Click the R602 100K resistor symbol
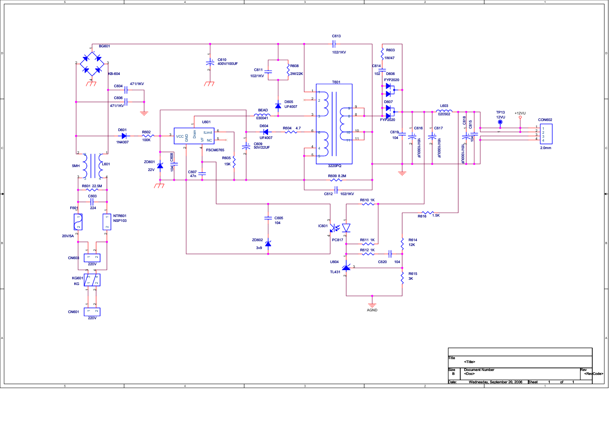Viewport: 616px width, 435px height. pos(148,136)
